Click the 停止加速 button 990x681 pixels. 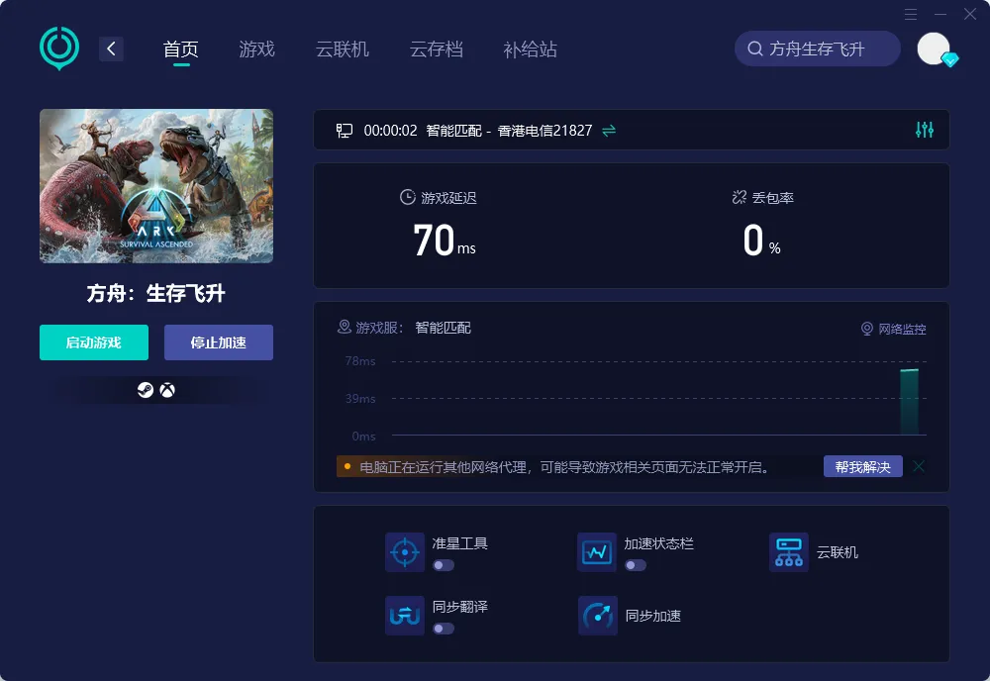point(219,342)
